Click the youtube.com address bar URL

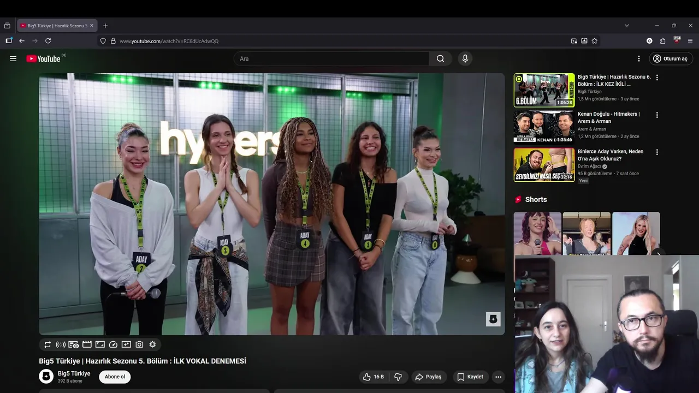click(169, 41)
